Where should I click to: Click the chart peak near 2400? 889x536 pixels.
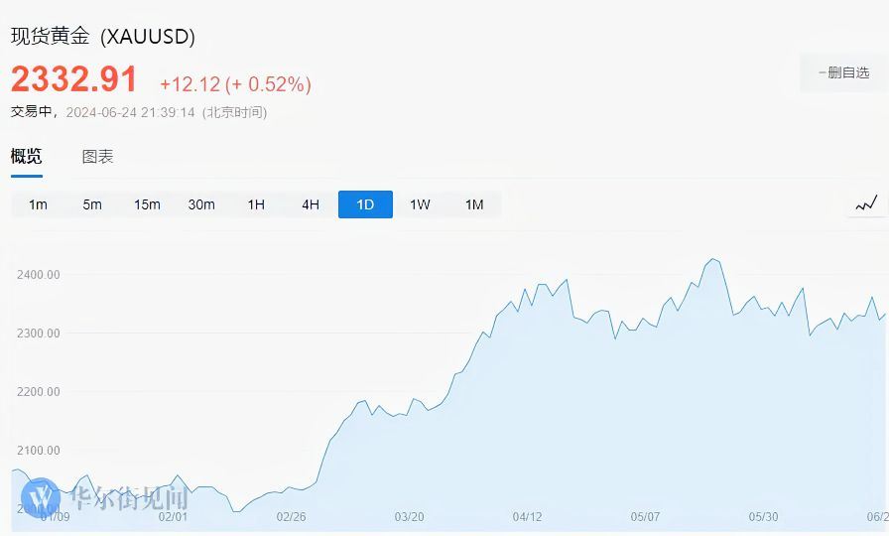pyautogui.click(x=711, y=260)
